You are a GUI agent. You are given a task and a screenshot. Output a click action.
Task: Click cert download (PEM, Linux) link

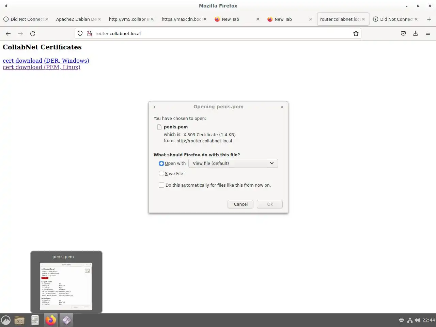click(42, 67)
